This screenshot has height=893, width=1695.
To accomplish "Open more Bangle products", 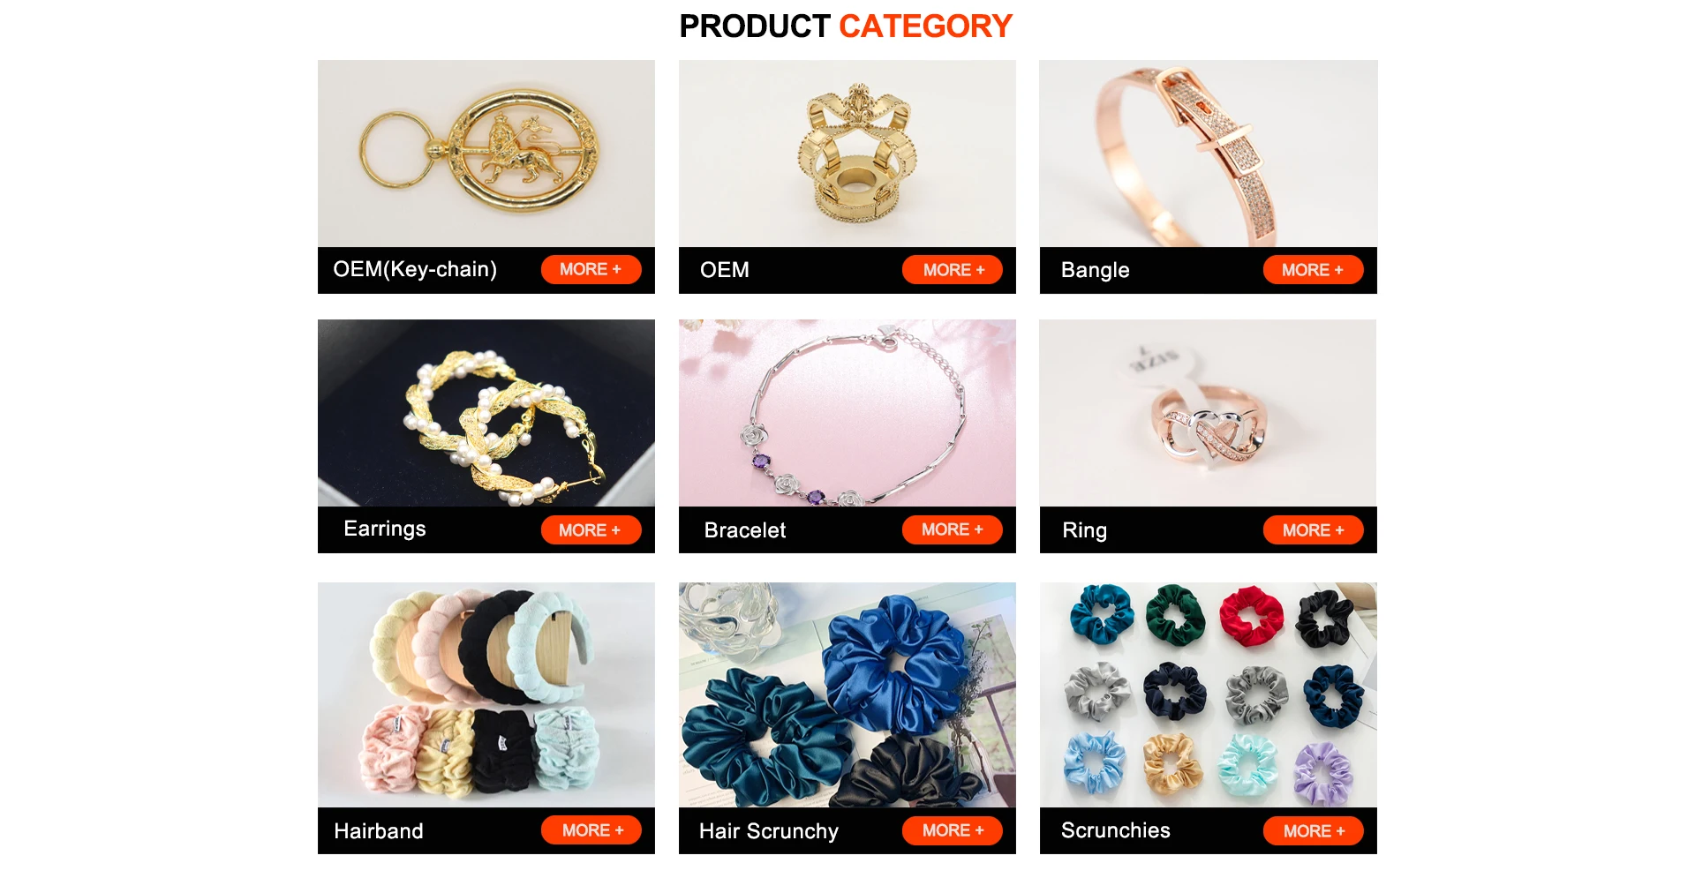I will click(x=1313, y=270).
